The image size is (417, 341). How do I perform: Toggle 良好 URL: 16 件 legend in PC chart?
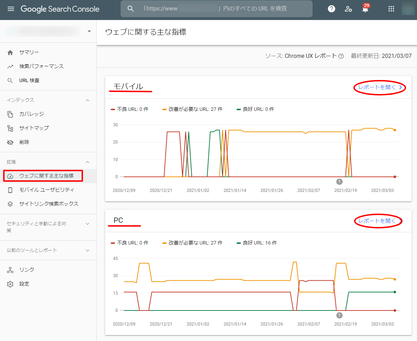(x=257, y=243)
